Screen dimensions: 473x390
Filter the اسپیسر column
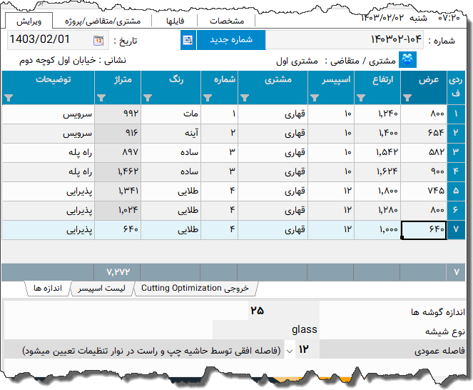pyautogui.click(x=315, y=98)
